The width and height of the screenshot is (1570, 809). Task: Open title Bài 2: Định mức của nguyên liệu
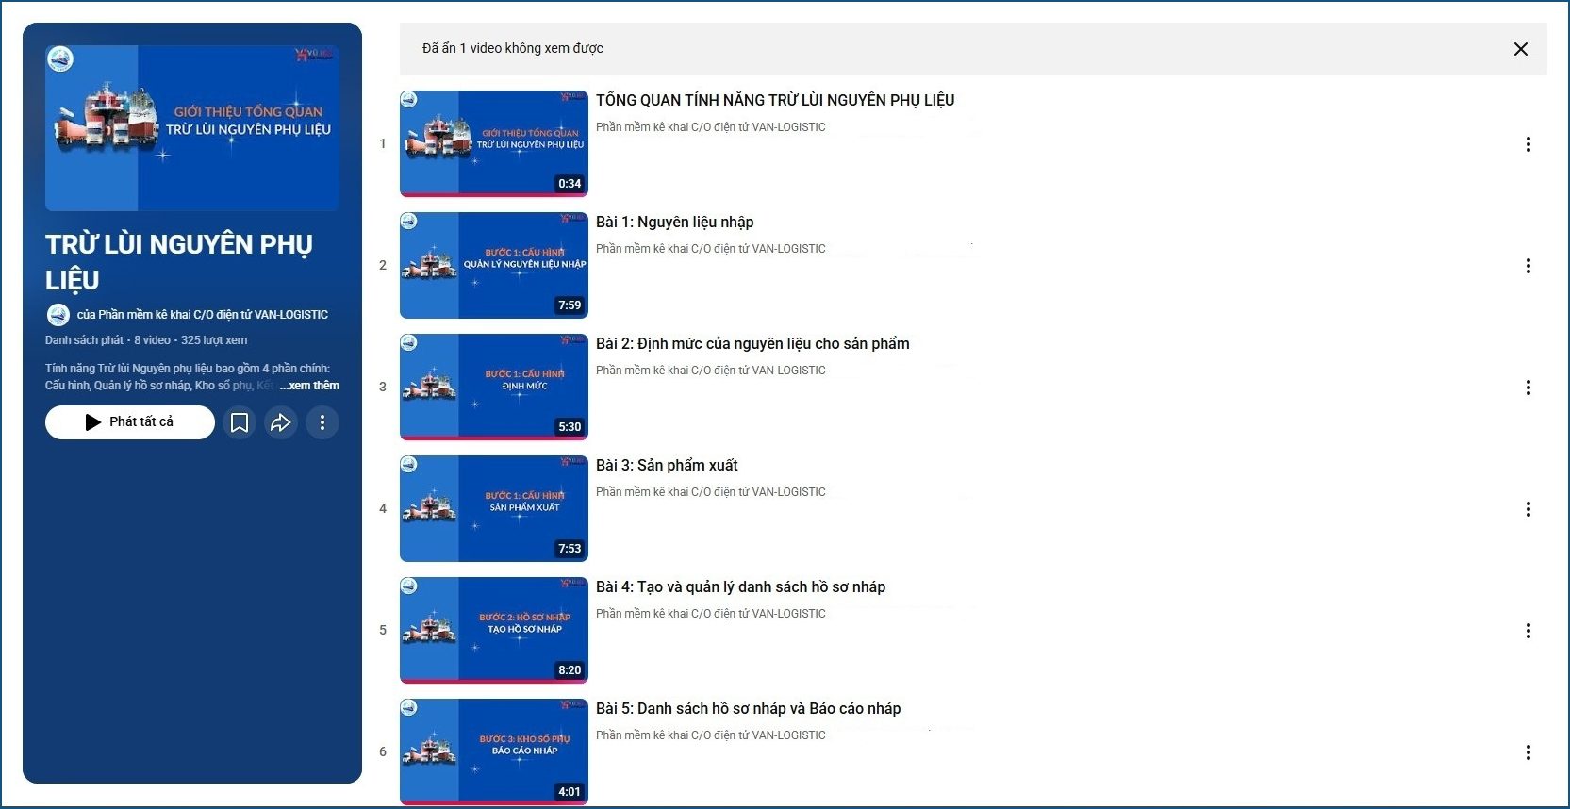(x=752, y=344)
